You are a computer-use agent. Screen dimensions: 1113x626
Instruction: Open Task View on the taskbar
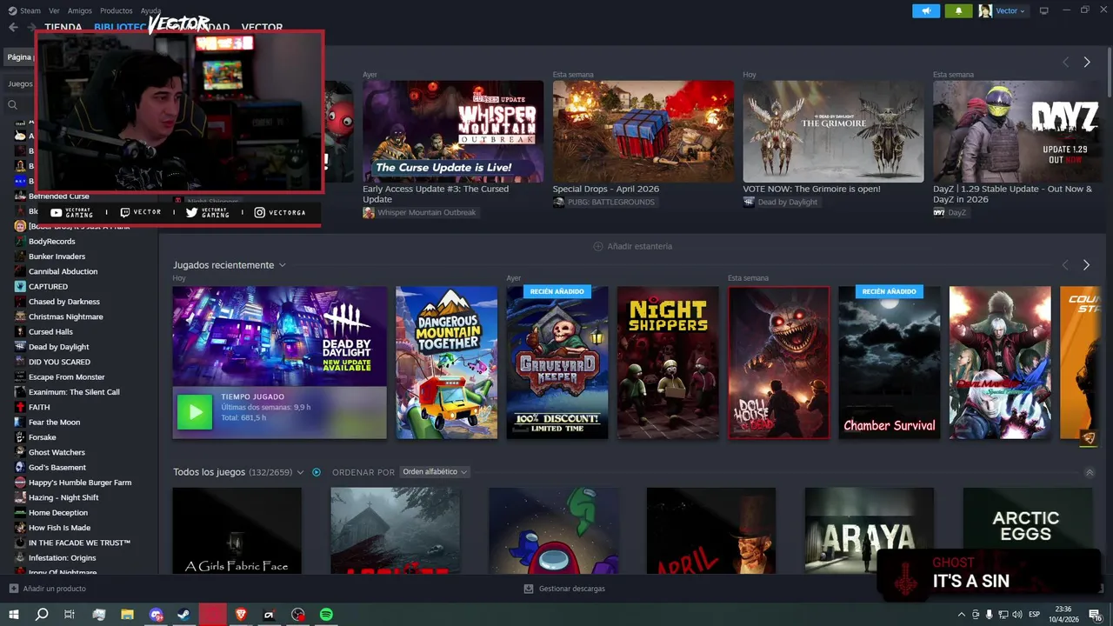click(x=70, y=615)
